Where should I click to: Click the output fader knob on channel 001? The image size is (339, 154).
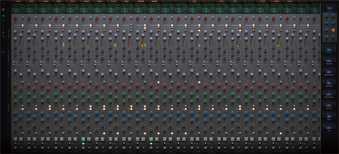(15, 148)
